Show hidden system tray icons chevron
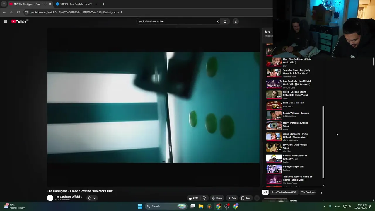The image size is (375, 211). point(324,206)
